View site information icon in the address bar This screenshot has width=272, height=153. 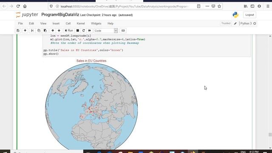point(57,6)
